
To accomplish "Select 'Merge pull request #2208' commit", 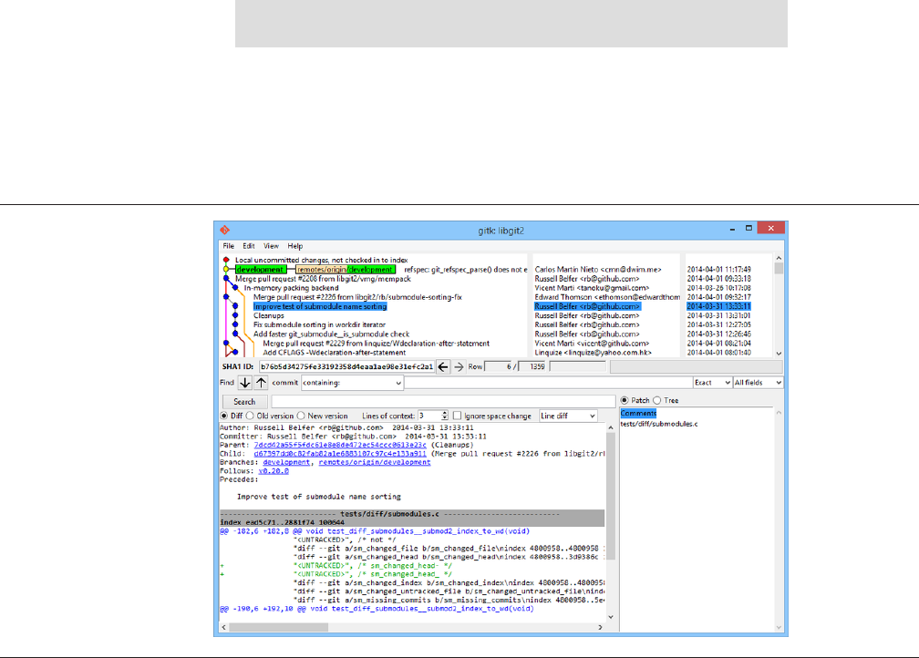I will (323, 279).
